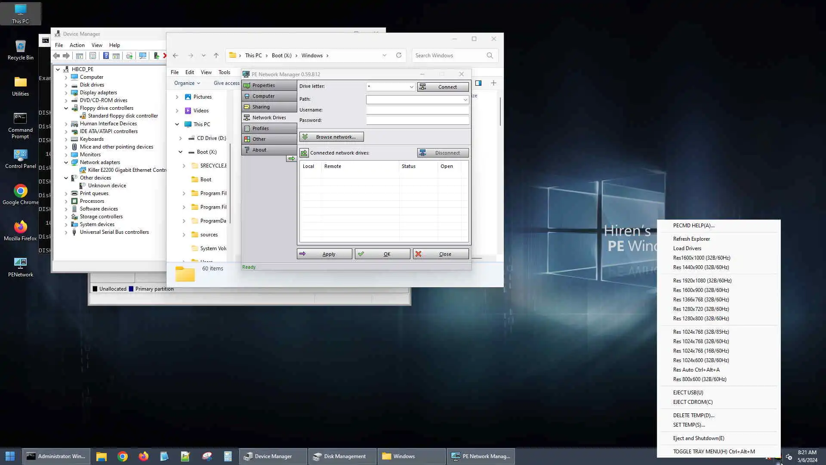This screenshot has height=465, width=826.
Task: Expand the Disk drives tree node
Action: click(66, 85)
